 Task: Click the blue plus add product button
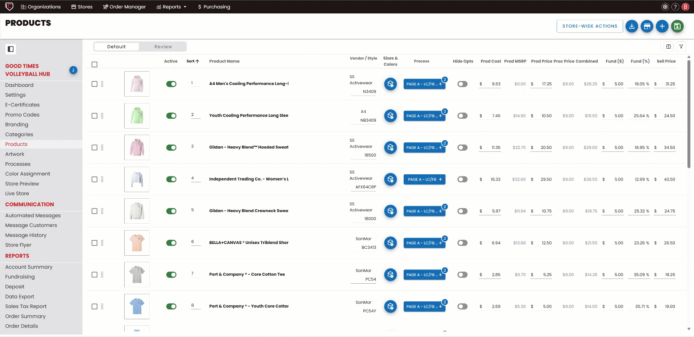662,26
